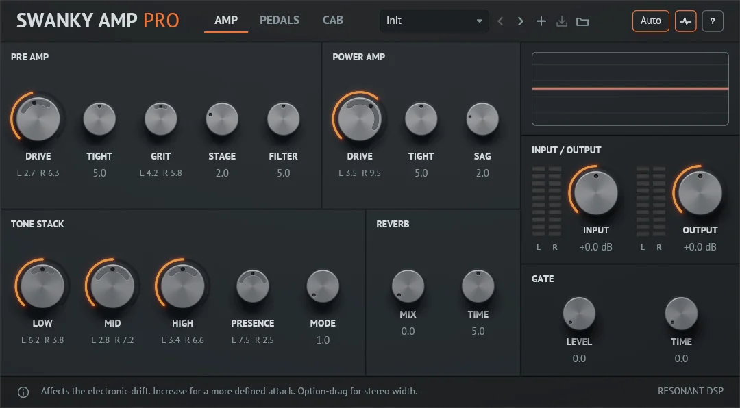Image resolution: width=740 pixels, height=408 pixels.
Task: Select the AMP tab
Action: point(226,21)
